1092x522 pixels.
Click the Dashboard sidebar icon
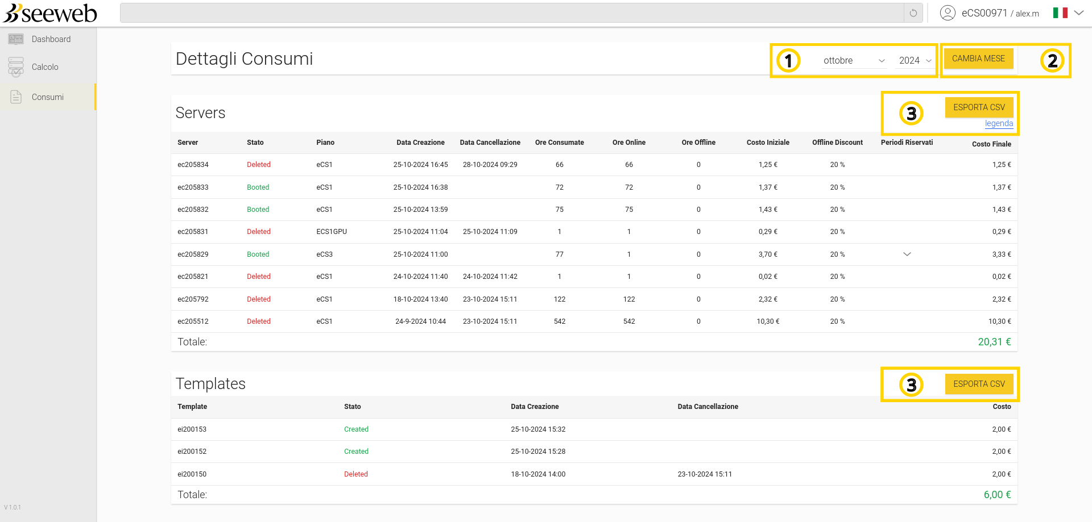(x=16, y=39)
